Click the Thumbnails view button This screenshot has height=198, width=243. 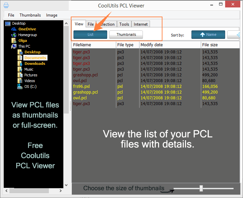coord(126,34)
